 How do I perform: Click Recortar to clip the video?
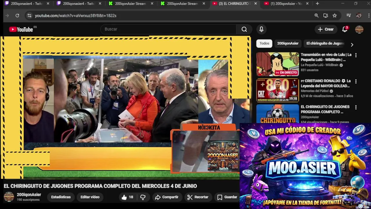pos(198,197)
